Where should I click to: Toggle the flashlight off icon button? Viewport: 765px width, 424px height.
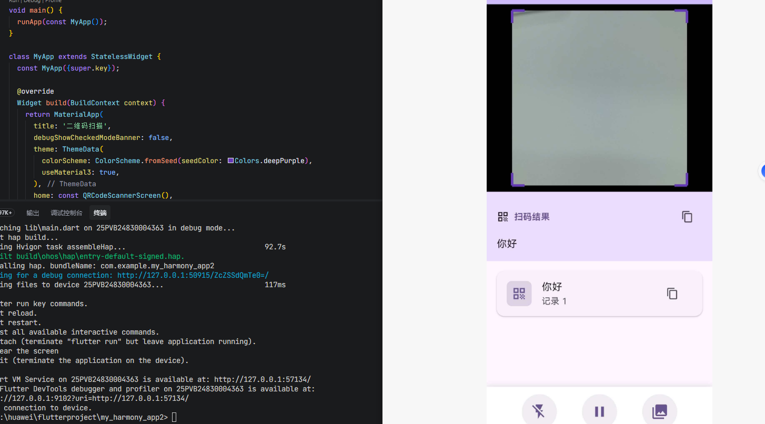click(x=539, y=411)
